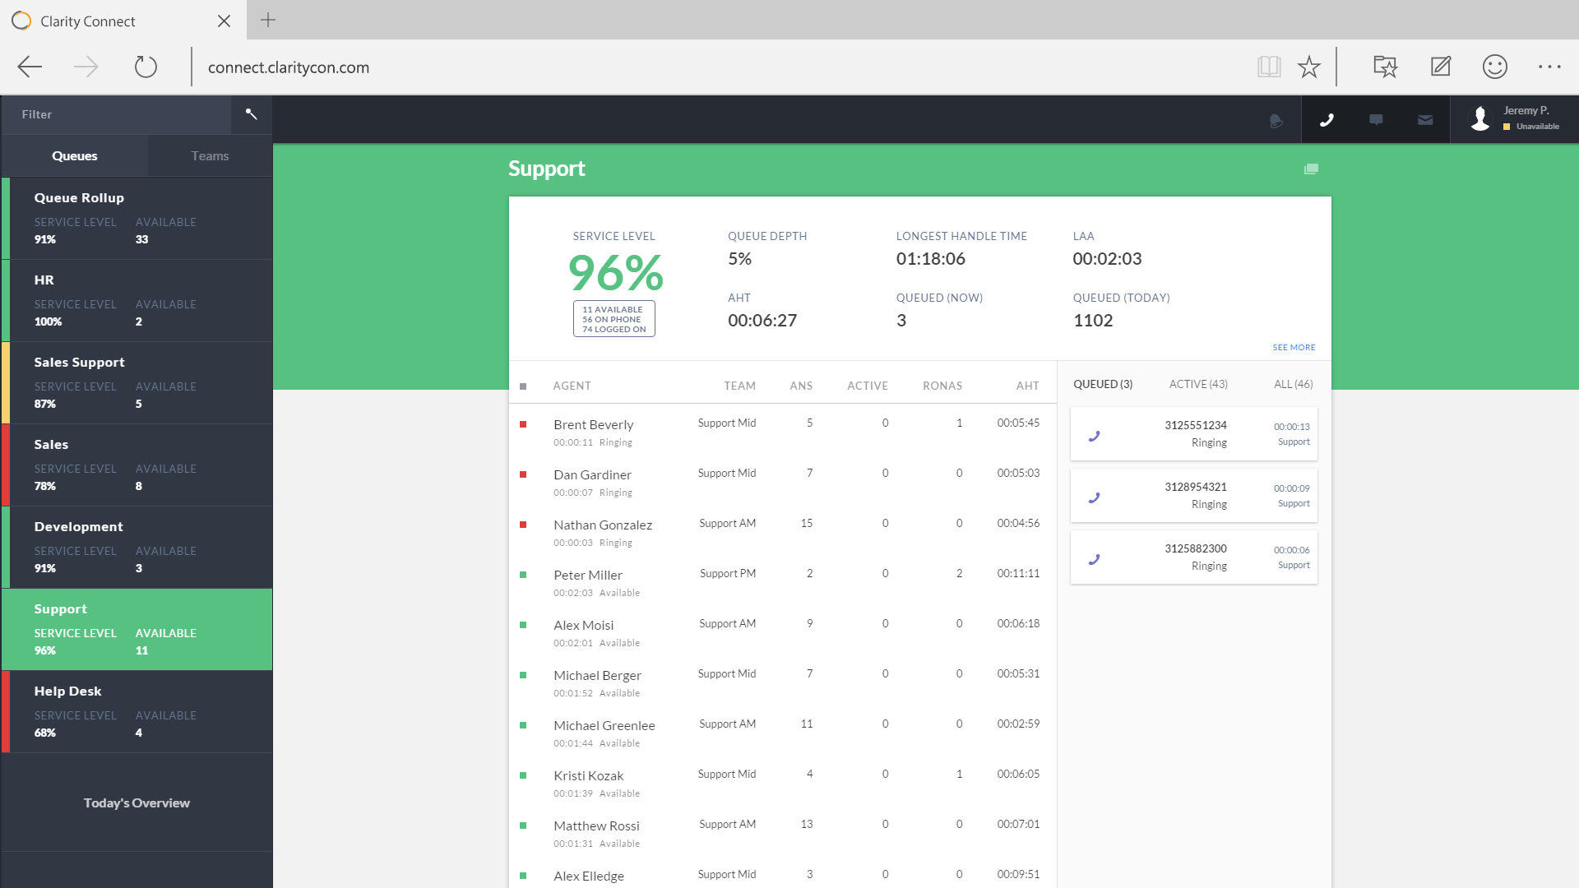Click the browser reload button
The width and height of the screenshot is (1579, 888).
pos(146,67)
